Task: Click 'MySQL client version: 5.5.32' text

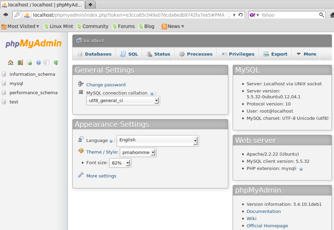Action: [278, 161]
